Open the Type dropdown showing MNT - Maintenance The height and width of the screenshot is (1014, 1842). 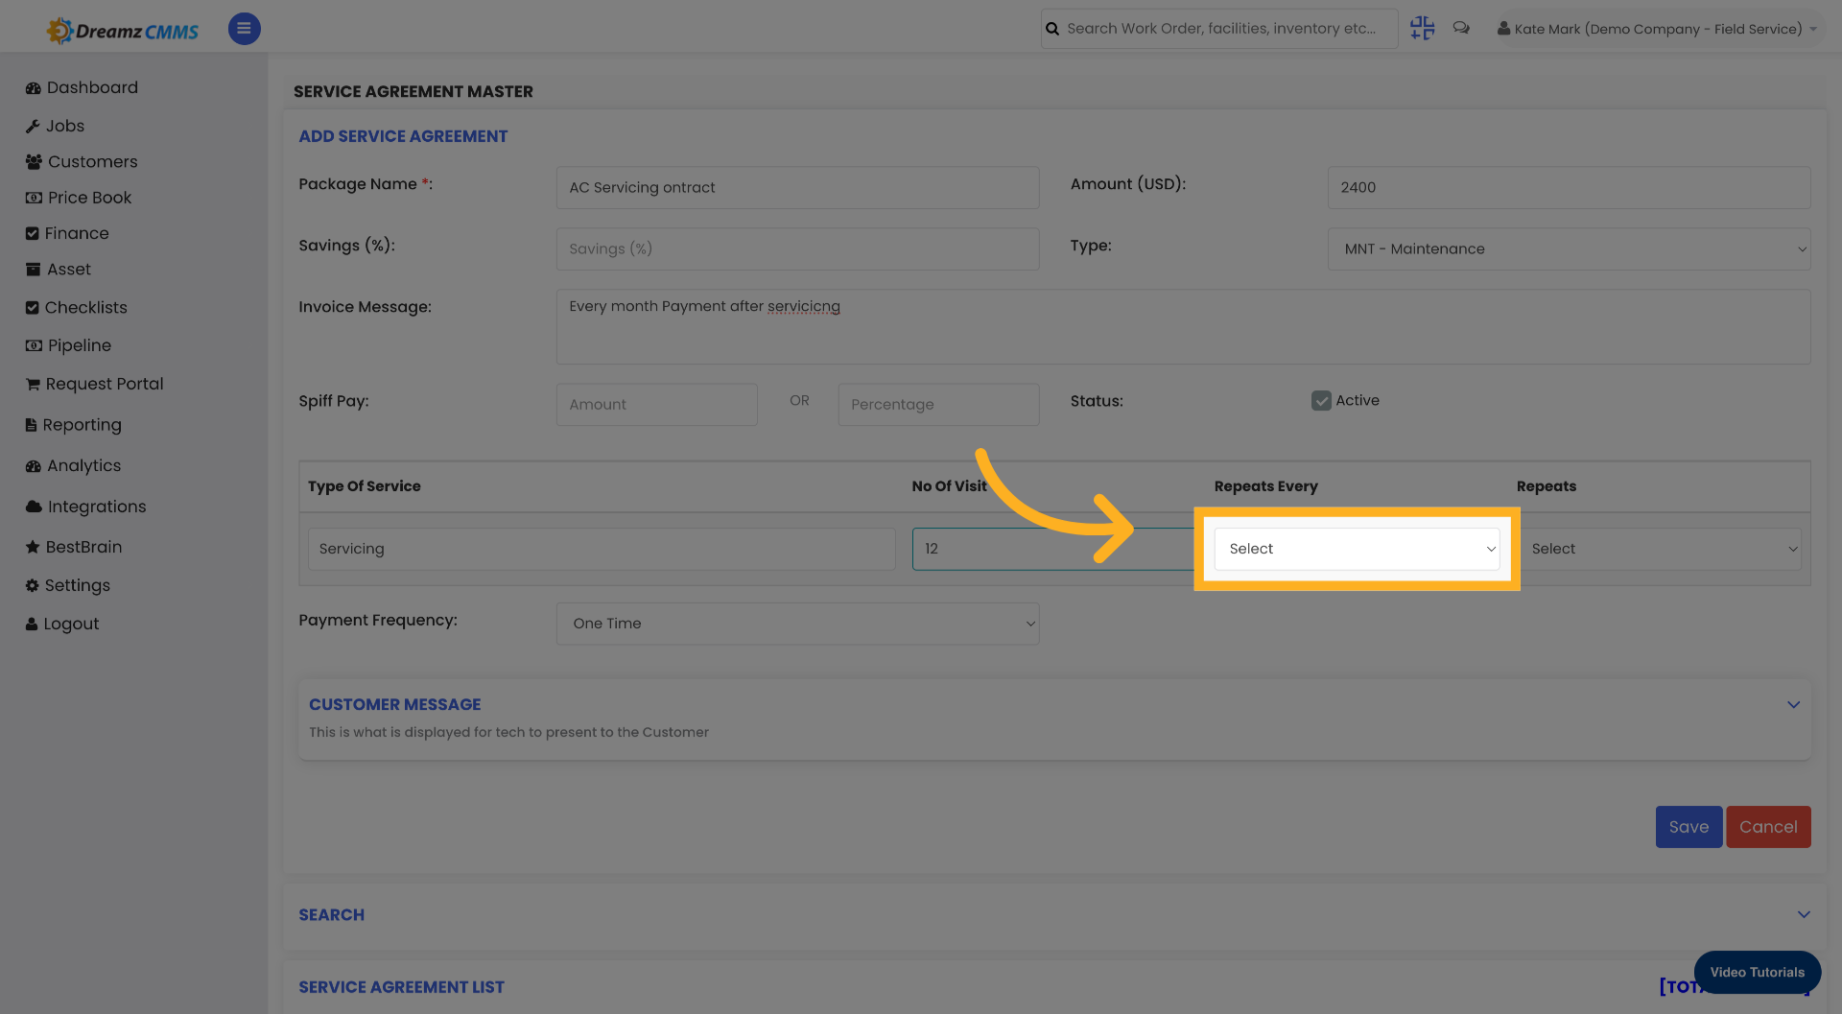pos(1569,248)
